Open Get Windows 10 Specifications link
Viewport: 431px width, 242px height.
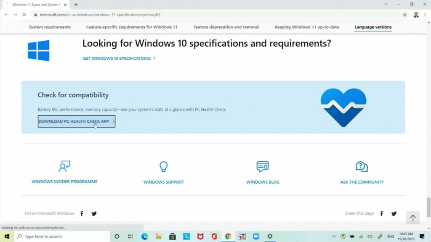tap(116, 58)
